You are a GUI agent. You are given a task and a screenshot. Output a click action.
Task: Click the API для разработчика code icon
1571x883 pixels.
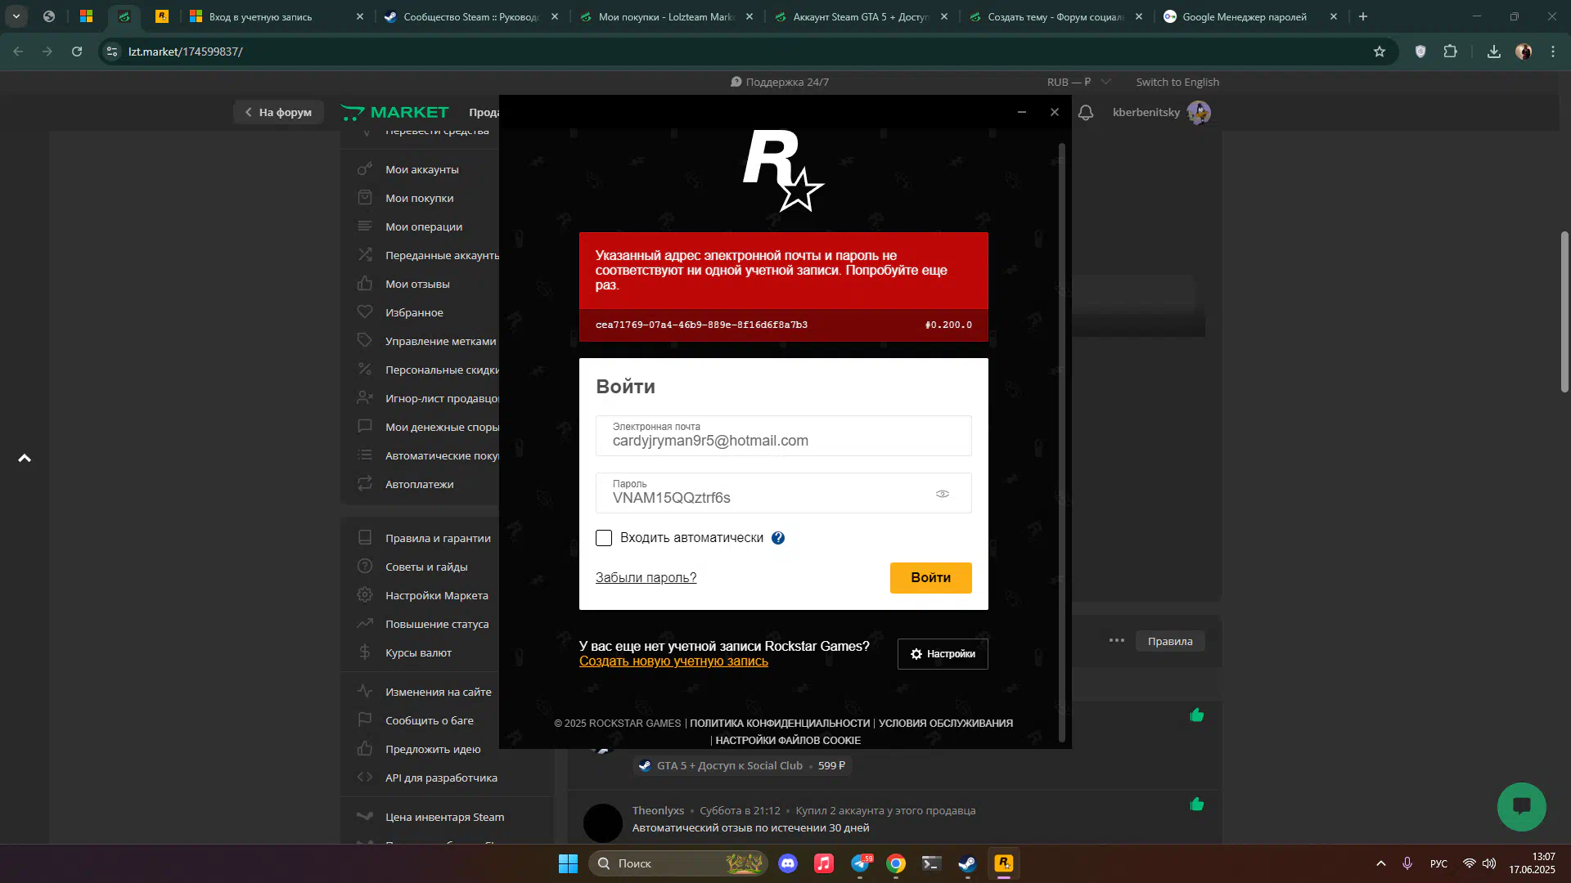[x=365, y=778]
